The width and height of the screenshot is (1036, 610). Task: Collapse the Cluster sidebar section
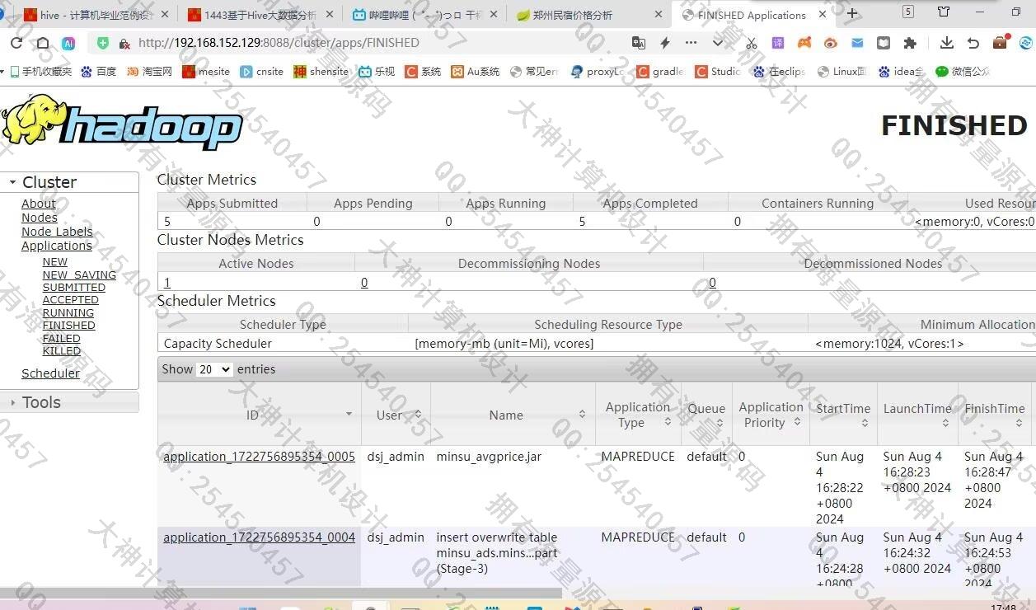click(x=69, y=182)
